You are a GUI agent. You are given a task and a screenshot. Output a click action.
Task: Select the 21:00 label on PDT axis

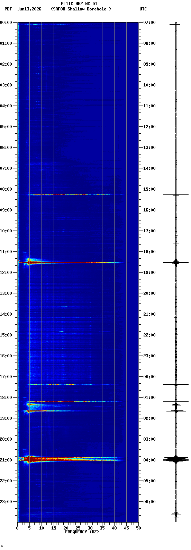coord(6,460)
